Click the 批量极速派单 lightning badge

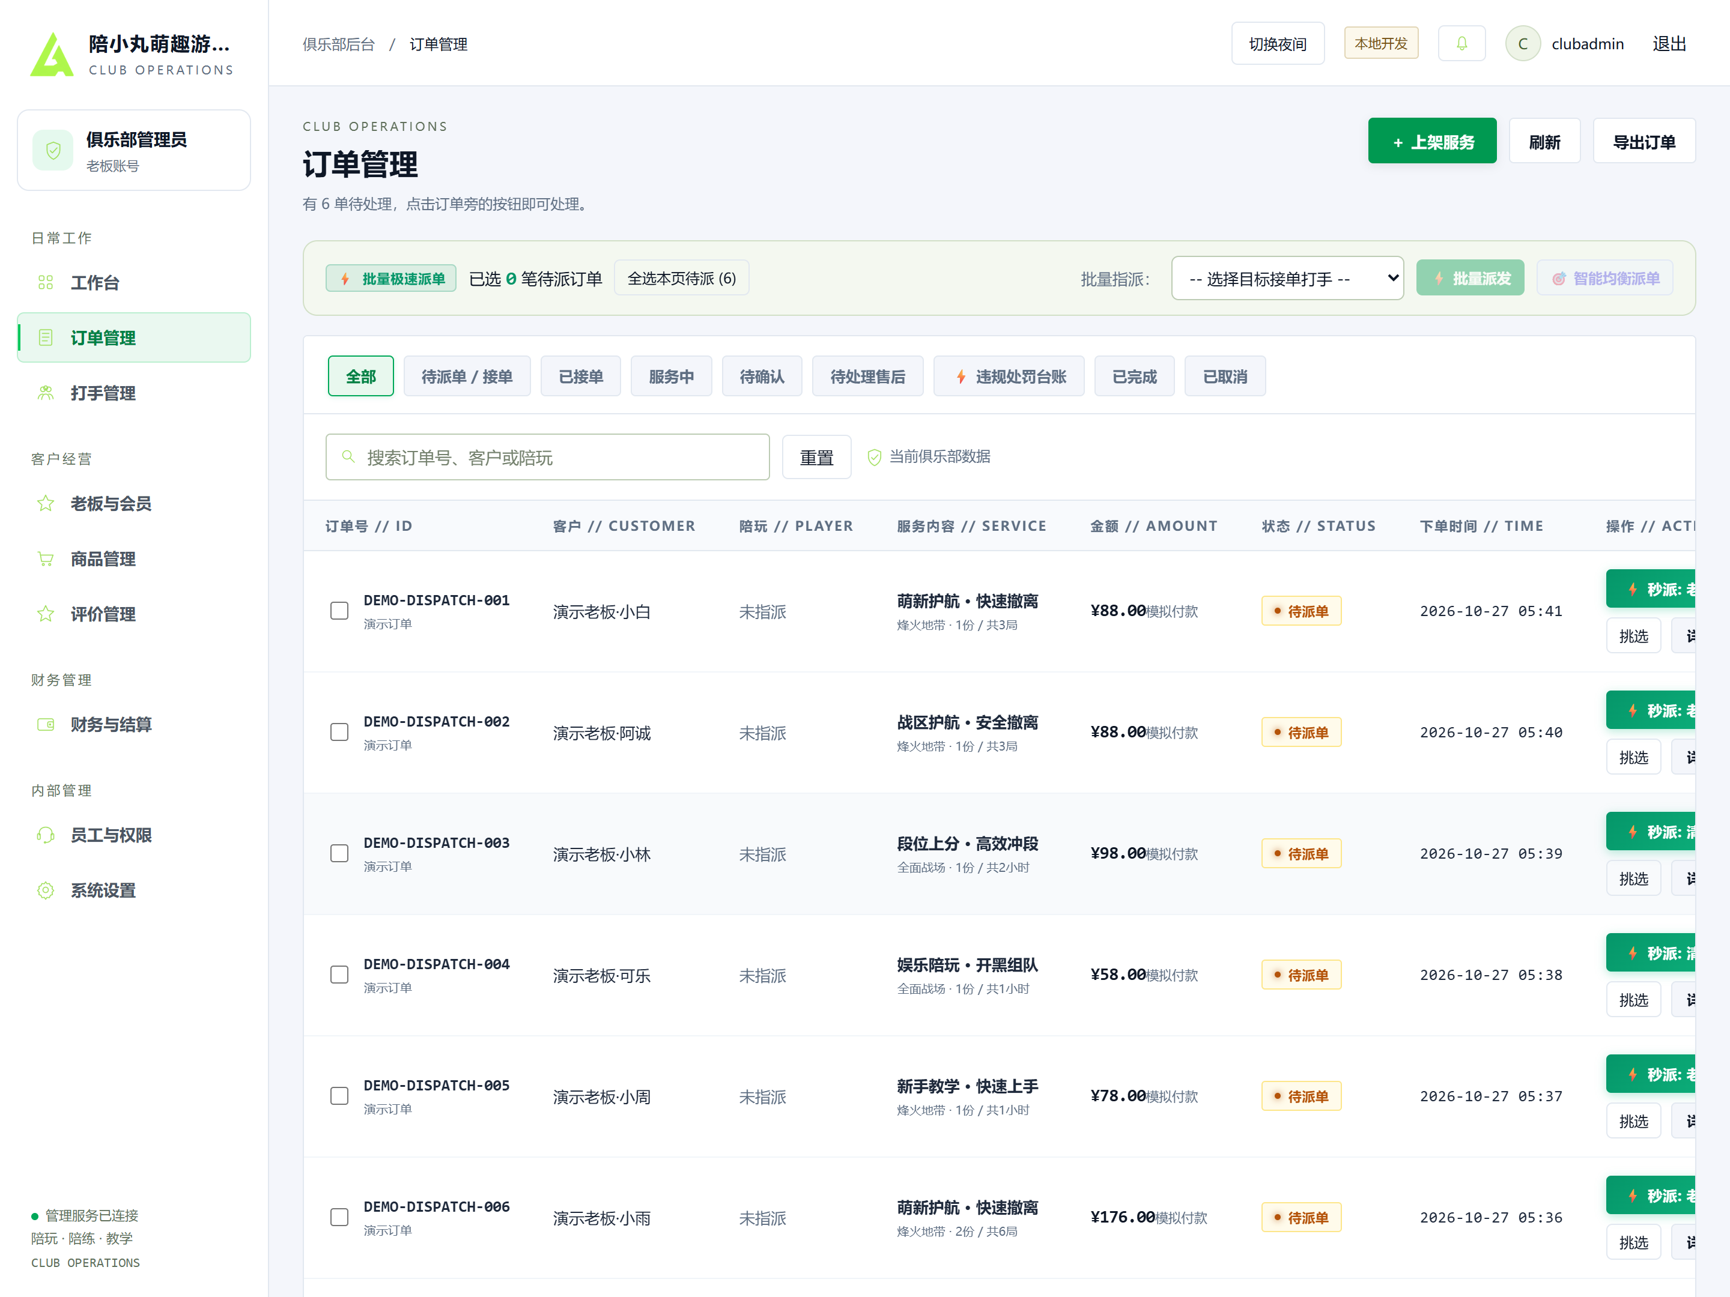tap(391, 279)
